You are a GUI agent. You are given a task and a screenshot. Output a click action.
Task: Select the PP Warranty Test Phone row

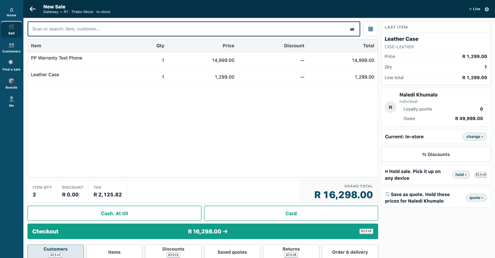203,60
